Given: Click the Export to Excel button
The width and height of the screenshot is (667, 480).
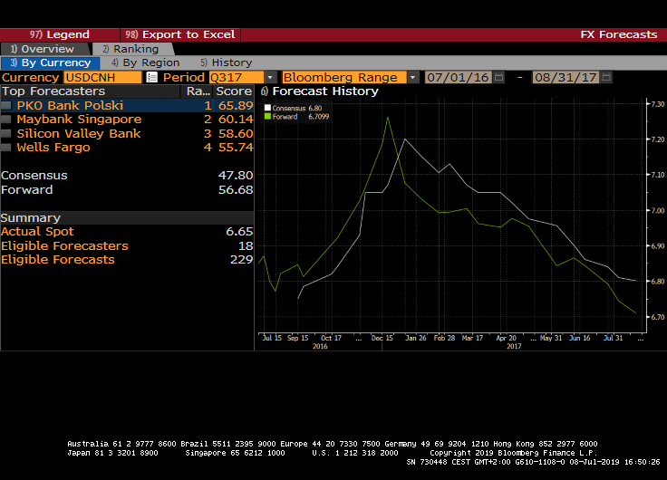Looking at the screenshot, I should 181,34.
